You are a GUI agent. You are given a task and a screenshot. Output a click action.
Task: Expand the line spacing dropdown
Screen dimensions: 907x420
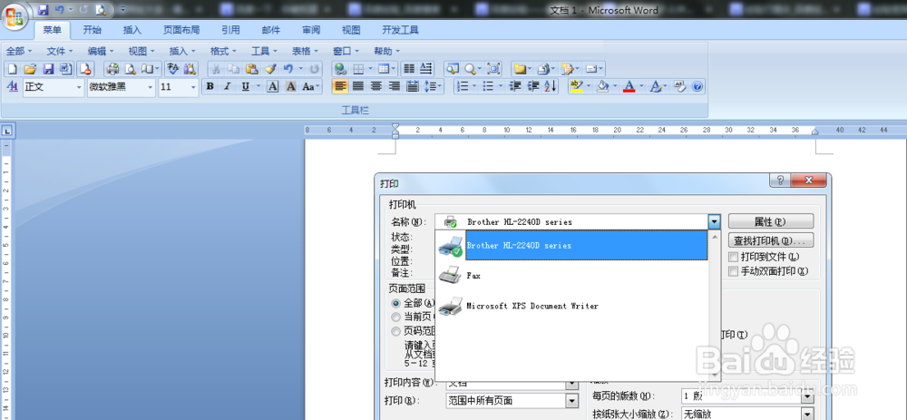pyautogui.click(x=440, y=87)
